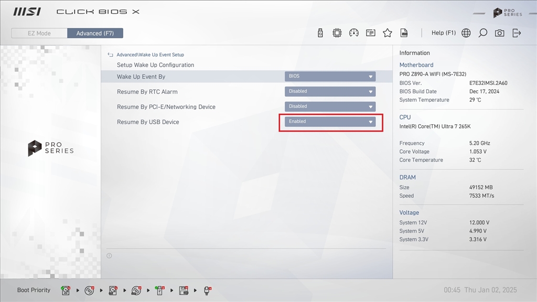This screenshot has height=302, width=537.
Task: Click the 12.000 V System 12V value
Action: pos(479,222)
